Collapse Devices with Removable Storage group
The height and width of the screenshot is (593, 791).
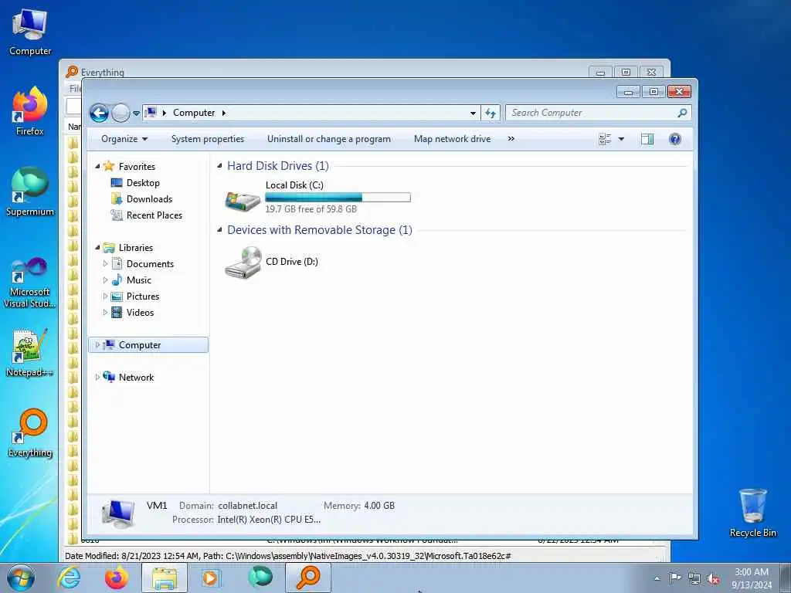(219, 229)
